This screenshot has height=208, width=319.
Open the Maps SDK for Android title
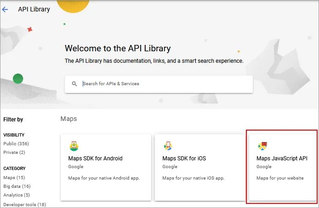[96, 159]
